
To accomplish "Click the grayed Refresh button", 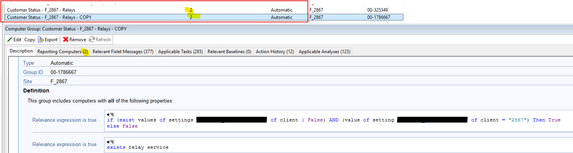I will pyautogui.click(x=100, y=40).
